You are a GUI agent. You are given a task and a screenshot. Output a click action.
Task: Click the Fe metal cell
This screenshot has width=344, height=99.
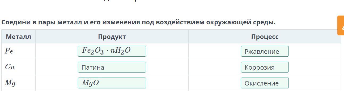(18, 51)
